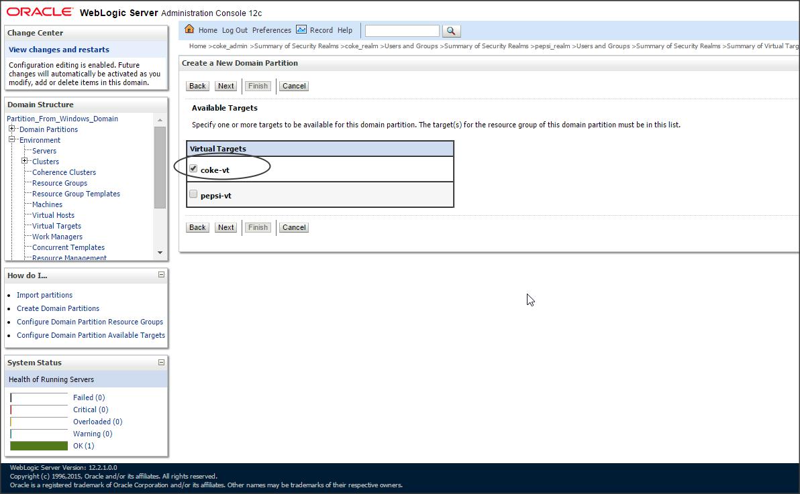Click the bottom Next button
The image size is (800, 494).
coord(226,227)
